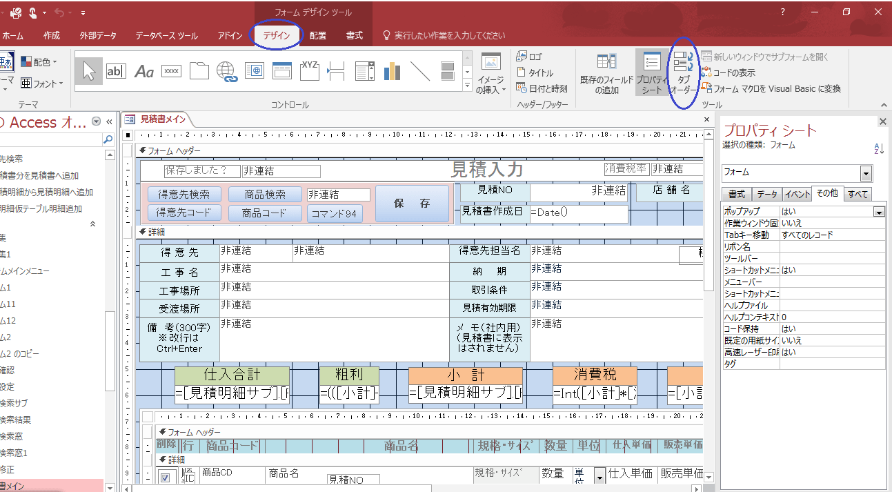This screenshot has width=892, height=492.
Task: Switch to the 配置 ribbon tab
Action: point(318,36)
